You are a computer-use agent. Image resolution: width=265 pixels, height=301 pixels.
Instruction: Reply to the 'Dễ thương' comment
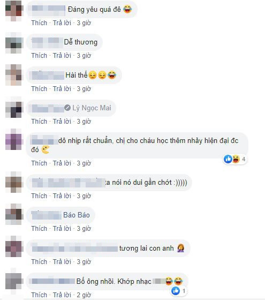click(62, 56)
